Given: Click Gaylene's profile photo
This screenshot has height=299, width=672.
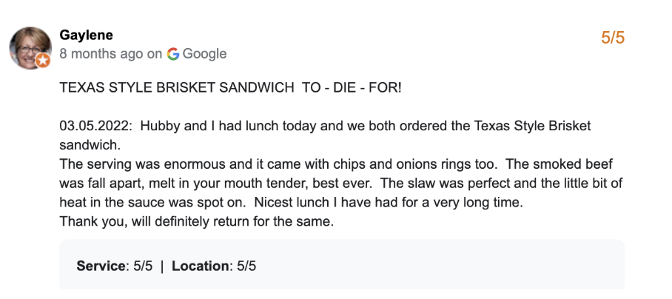Looking at the screenshot, I should 29,47.
